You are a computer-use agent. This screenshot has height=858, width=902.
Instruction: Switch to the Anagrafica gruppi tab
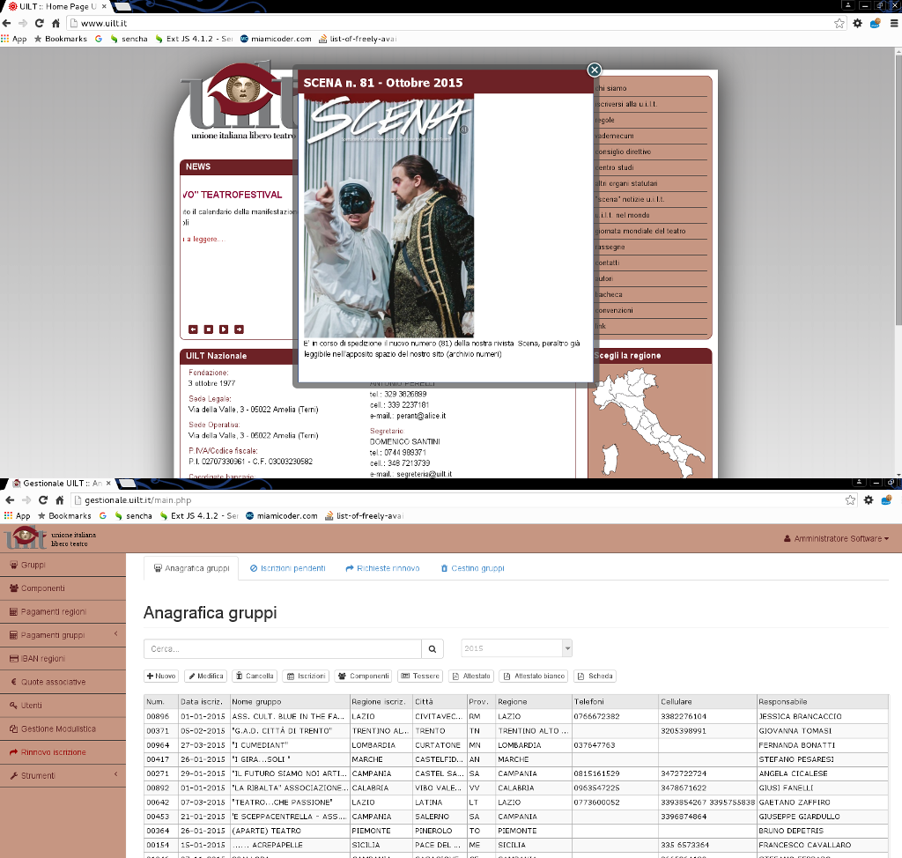click(x=191, y=568)
